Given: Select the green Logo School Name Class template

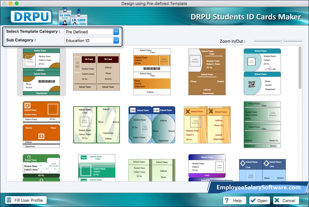Looking at the screenshot, I should click(96, 168).
